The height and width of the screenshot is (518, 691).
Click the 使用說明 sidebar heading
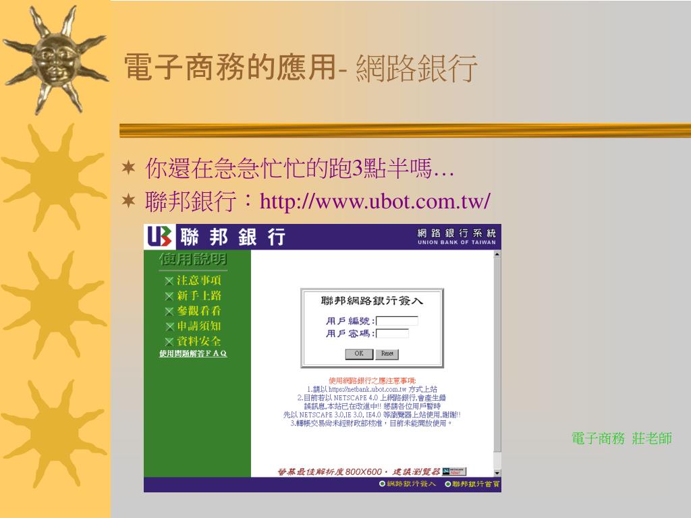click(193, 260)
